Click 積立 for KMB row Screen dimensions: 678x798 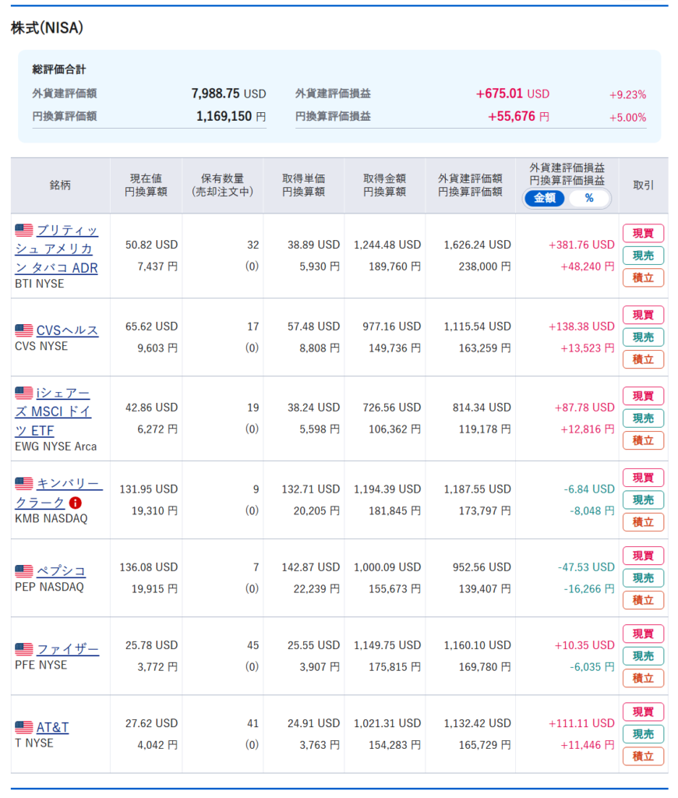coord(643,522)
